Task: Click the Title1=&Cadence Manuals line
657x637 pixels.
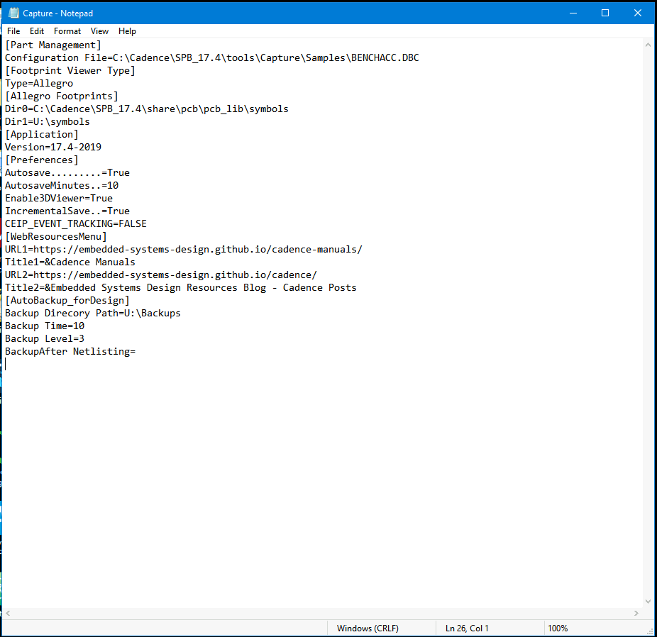Action: [70, 262]
